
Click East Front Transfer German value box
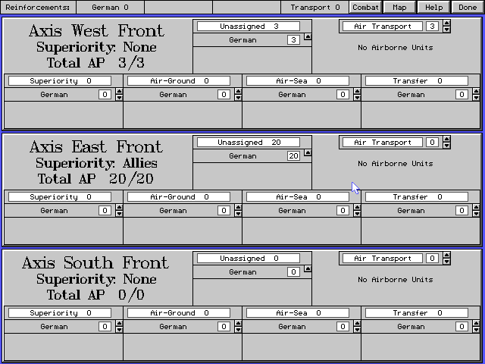point(462,211)
